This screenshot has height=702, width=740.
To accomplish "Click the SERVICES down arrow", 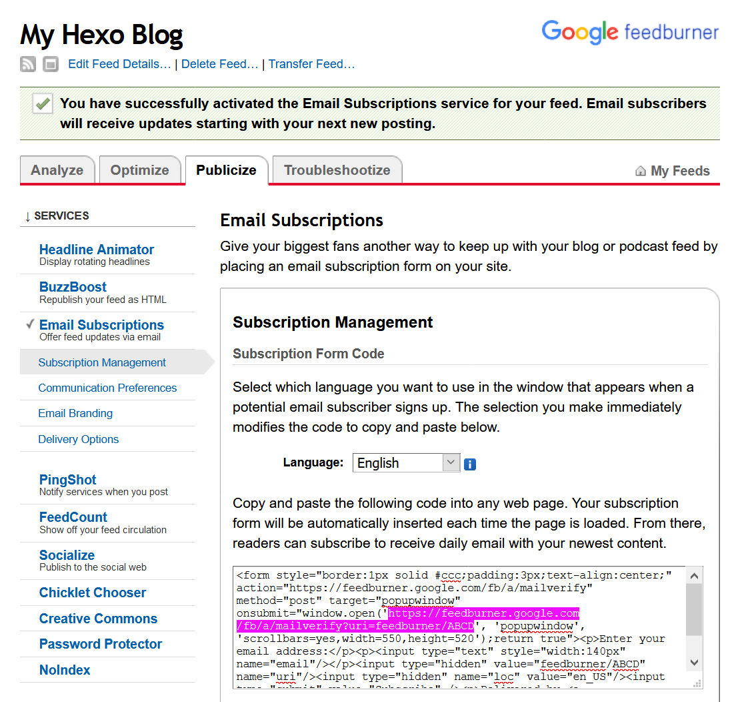I will click(x=27, y=216).
